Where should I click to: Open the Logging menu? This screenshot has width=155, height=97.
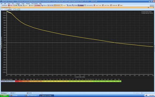18,3
